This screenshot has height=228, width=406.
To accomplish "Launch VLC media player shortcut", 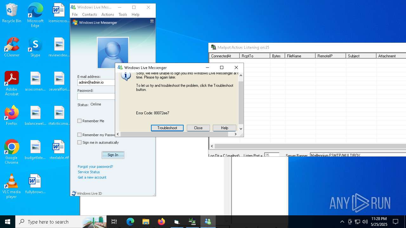I will click(12, 186).
